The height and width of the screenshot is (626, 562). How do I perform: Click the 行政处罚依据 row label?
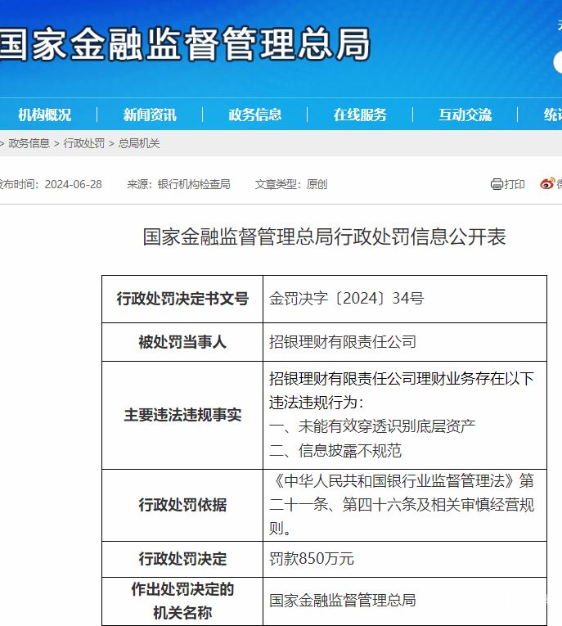tap(182, 505)
